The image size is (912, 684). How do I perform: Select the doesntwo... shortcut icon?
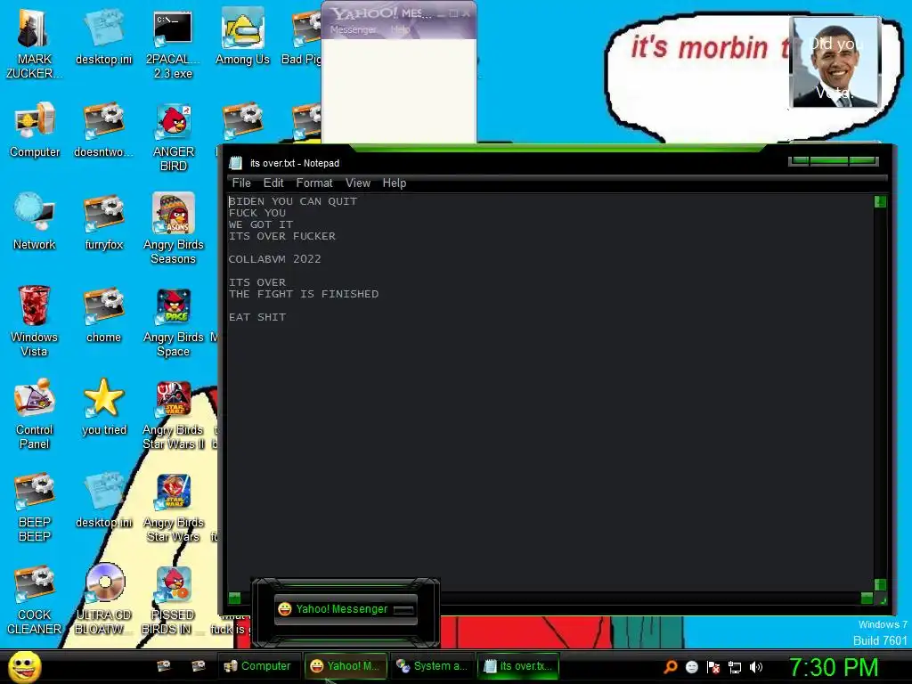pyautogui.click(x=103, y=130)
